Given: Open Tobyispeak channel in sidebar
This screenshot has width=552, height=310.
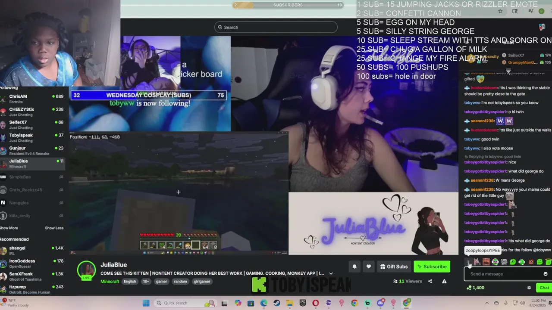Looking at the screenshot, I should [32, 138].
